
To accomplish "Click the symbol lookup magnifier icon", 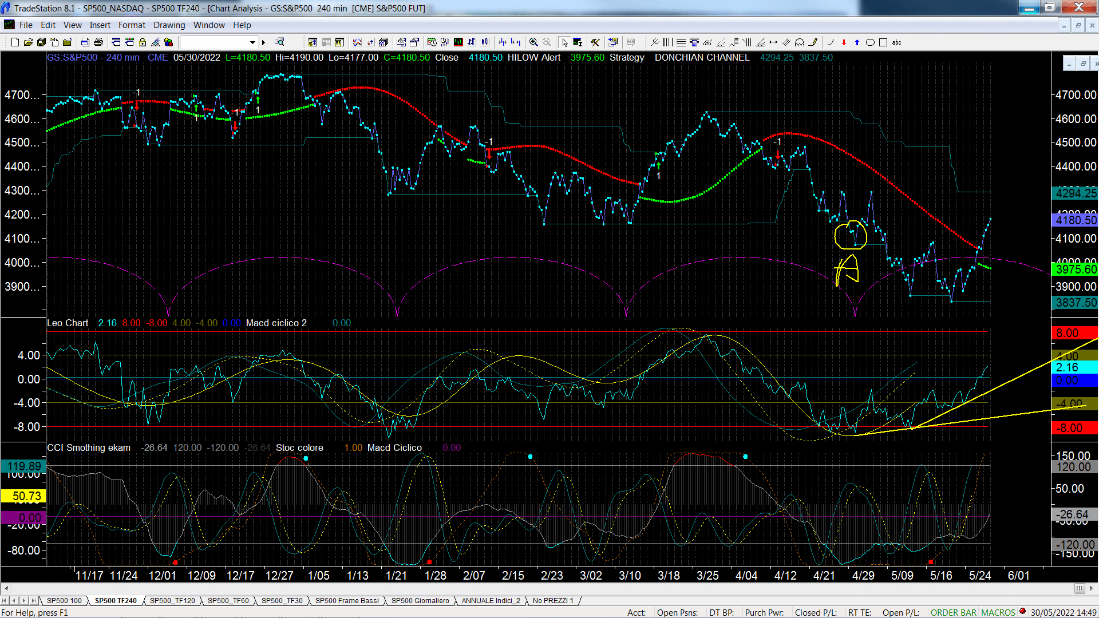I will pos(279,42).
